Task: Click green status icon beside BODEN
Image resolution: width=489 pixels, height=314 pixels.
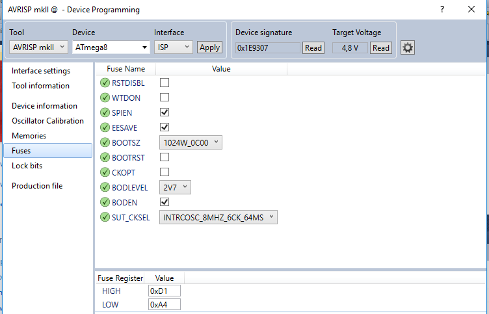Action: click(105, 202)
